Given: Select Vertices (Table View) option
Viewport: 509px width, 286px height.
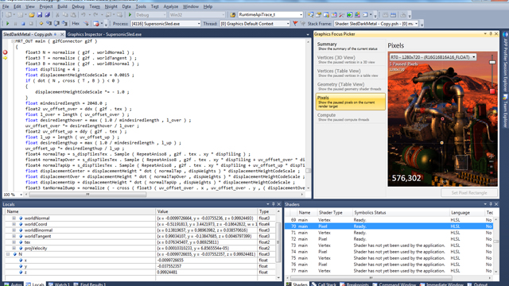Looking at the screenshot, I should tap(350, 72).
